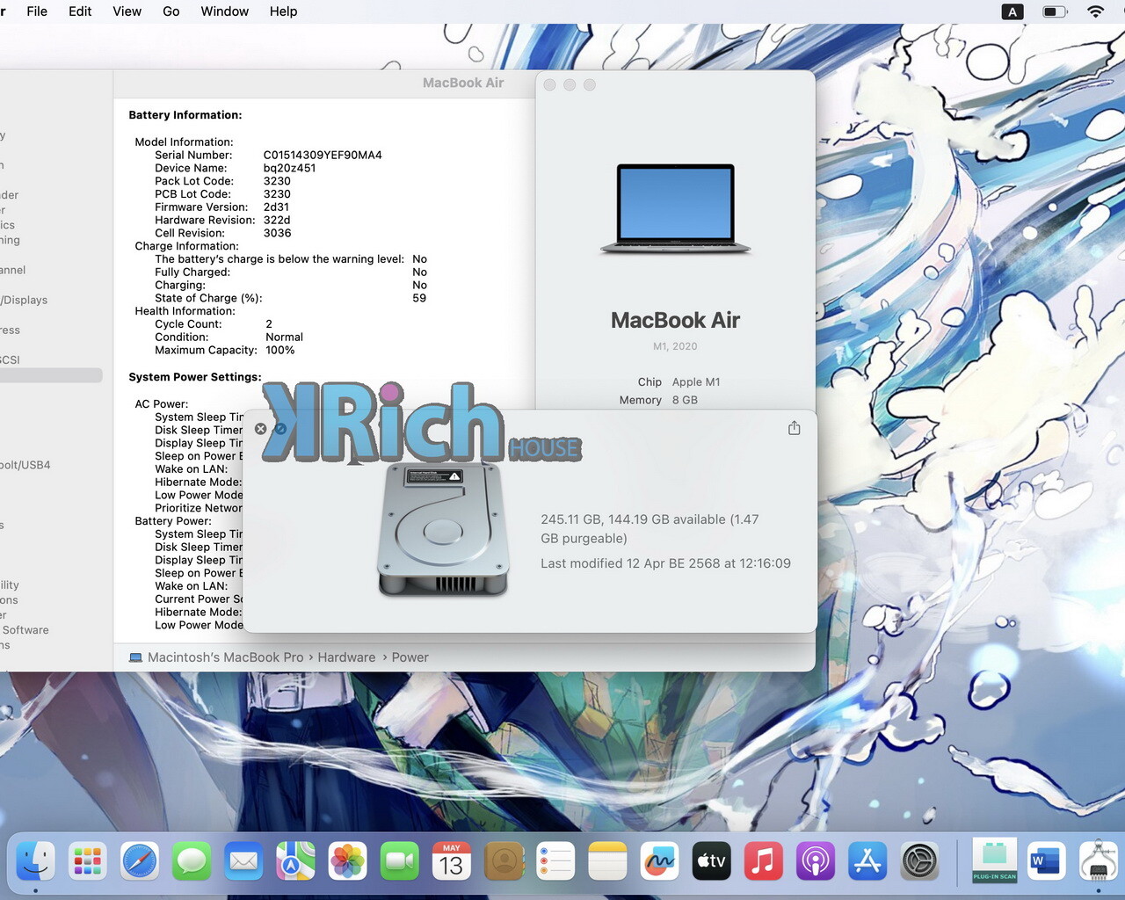
Task: Open System Settings gear icon
Action: click(919, 861)
